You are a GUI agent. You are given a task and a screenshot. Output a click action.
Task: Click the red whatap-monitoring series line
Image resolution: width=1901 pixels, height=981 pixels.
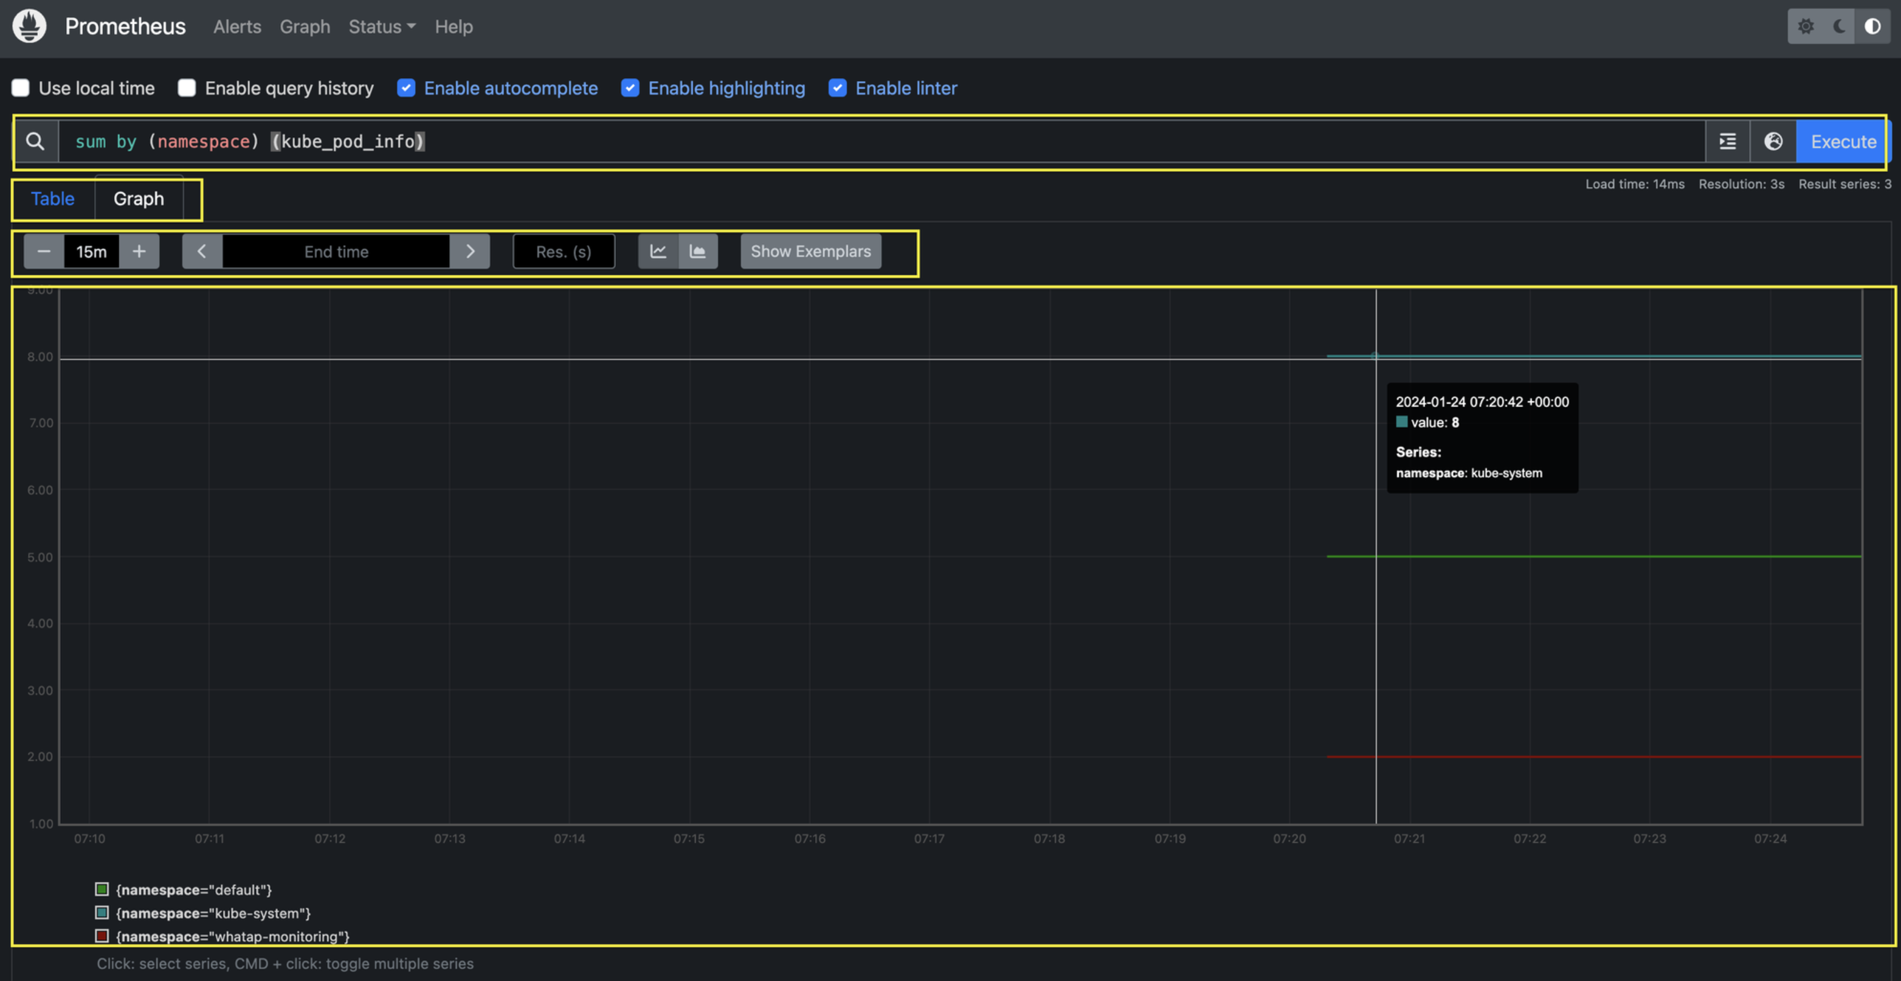[1594, 757]
